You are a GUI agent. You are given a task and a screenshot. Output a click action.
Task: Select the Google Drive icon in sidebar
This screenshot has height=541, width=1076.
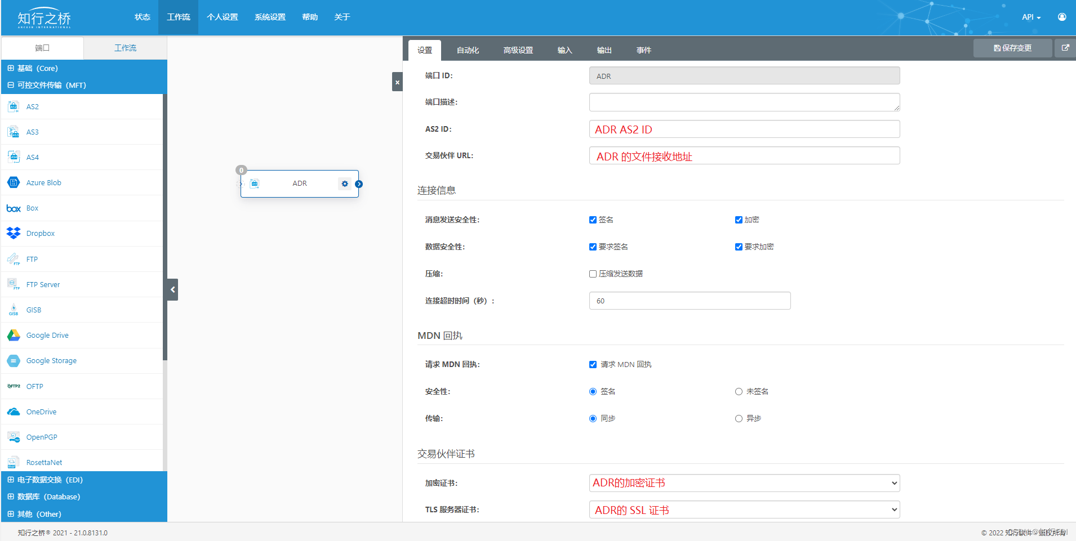coord(14,335)
